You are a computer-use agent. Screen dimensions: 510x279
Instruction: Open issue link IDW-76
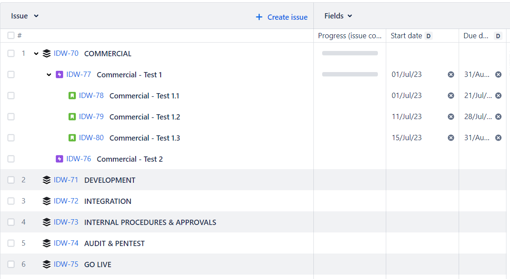pos(79,159)
